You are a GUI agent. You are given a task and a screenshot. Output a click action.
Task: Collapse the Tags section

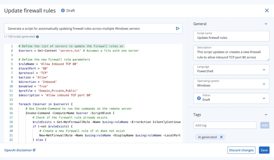[266, 115]
